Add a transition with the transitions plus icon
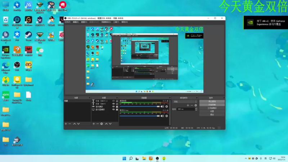288x162 pixels. (188, 105)
